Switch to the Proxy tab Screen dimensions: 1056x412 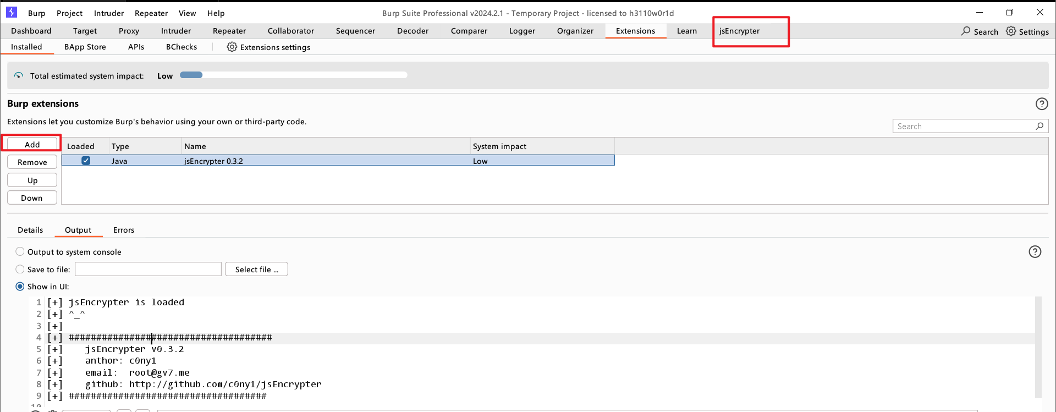pos(129,31)
